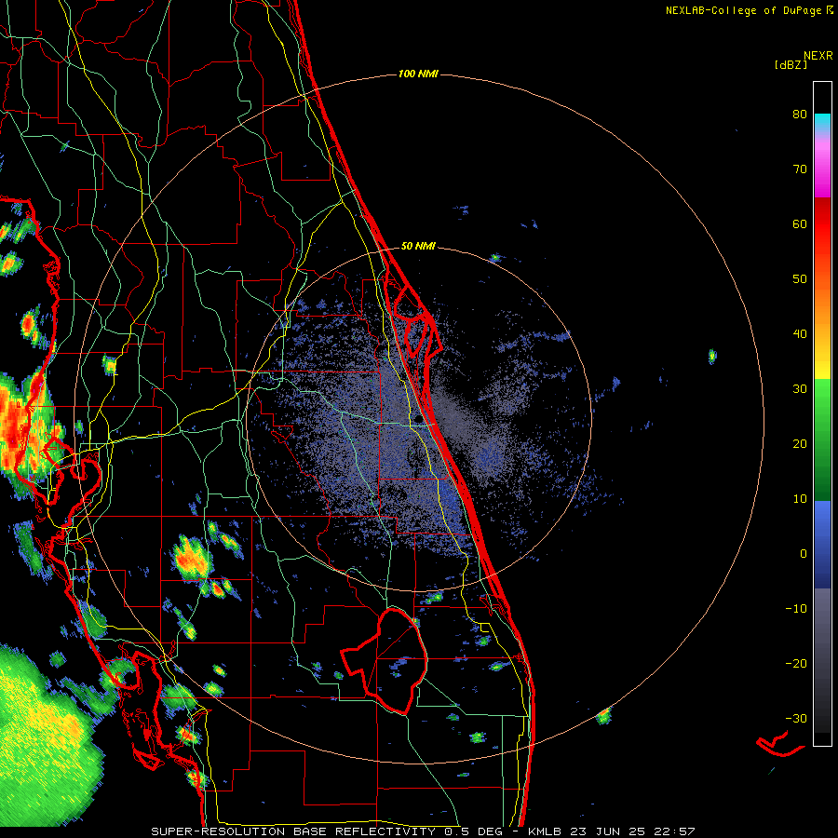
Task: Click the -10 value on dBZ scale
Action: click(796, 609)
